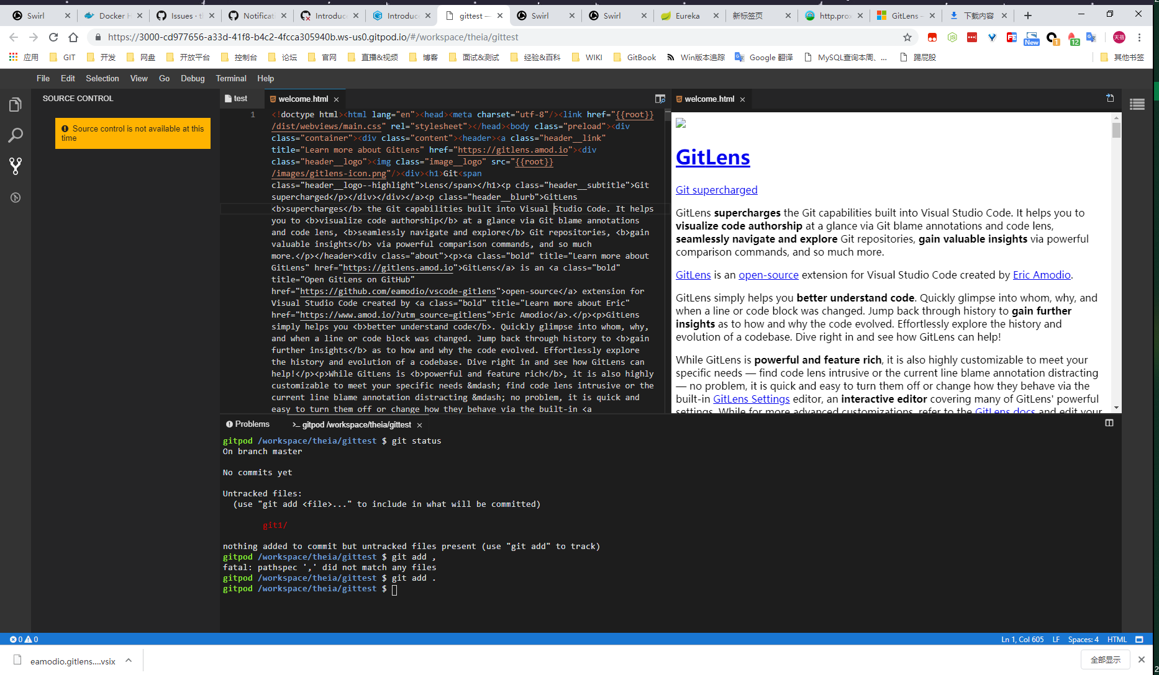Open the Chrome customize menu
This screenshot has height=675, width=1159.
coord(1140,37)
